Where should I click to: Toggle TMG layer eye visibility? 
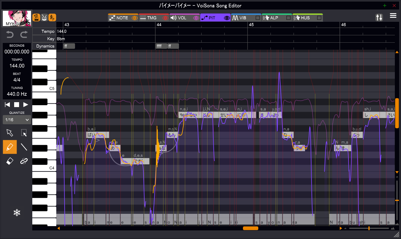[165, 18]
